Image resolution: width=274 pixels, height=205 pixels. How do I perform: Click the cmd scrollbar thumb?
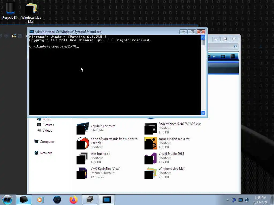click(203, 43)
